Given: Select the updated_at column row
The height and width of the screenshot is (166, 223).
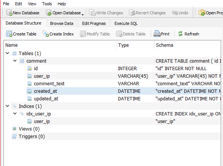Looking at the screenshot, I should coord(124,98).
